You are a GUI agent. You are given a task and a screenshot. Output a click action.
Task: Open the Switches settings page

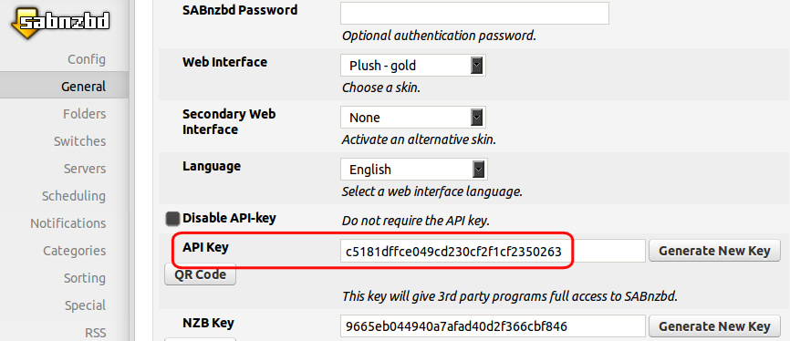point(79,141)
